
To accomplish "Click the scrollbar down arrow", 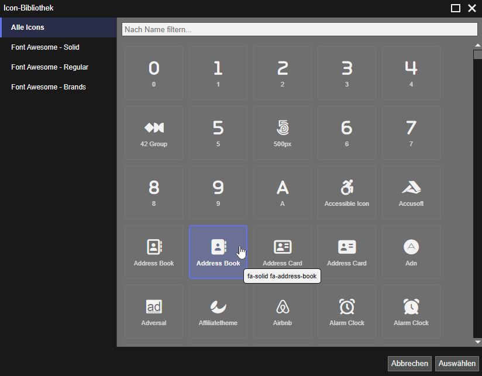I will 477,341.
